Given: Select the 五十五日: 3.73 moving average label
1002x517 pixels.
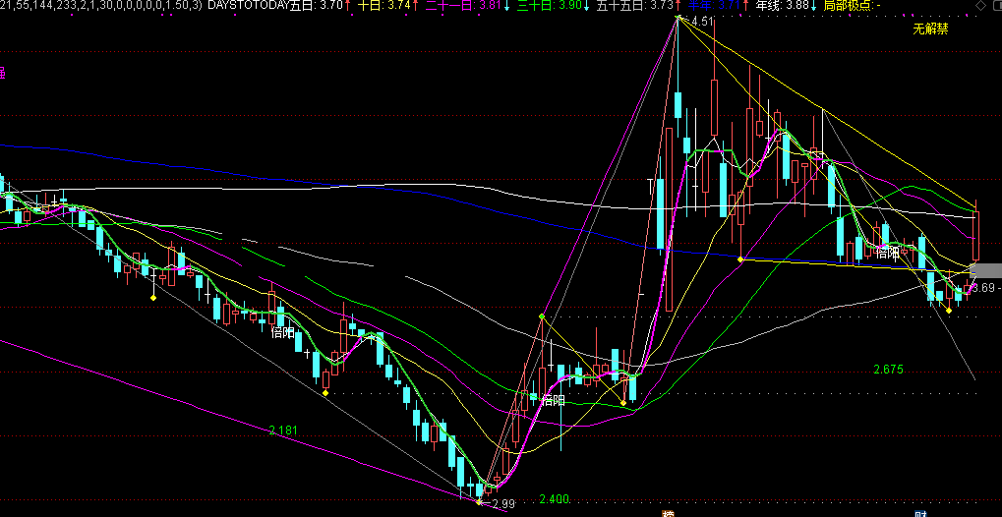Looking at the screenshot, I should point(635,6).
